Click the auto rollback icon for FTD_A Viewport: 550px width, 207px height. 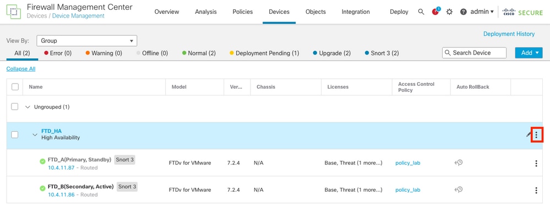point(459,163)
